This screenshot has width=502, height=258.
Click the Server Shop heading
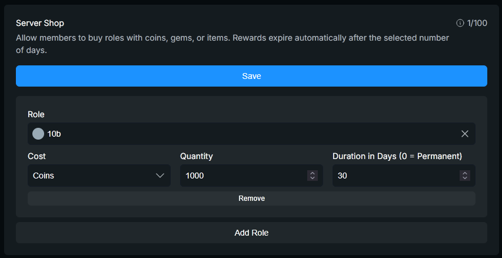(40, 23)
